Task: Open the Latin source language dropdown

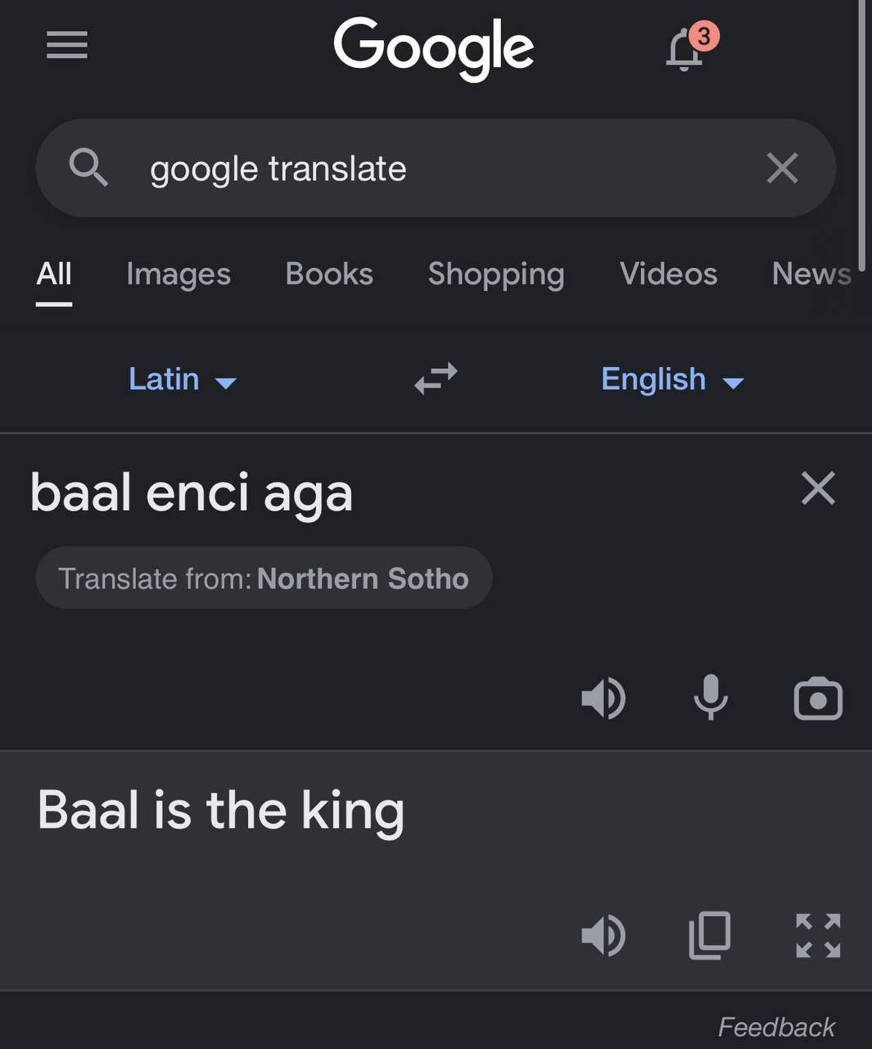Action: [x=182, y=379]
